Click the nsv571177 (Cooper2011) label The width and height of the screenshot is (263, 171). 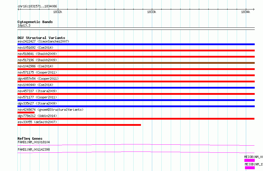(37, 97)
